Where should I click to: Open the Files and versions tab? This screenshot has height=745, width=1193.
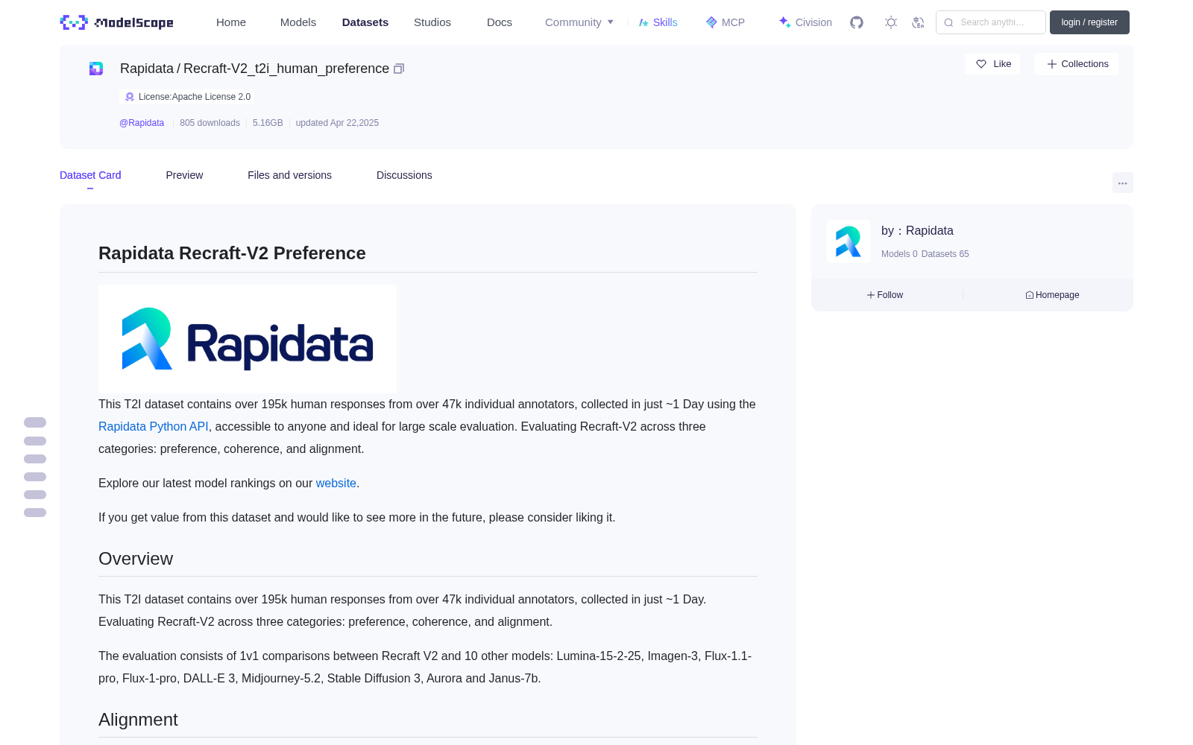(x=289, y=175)
